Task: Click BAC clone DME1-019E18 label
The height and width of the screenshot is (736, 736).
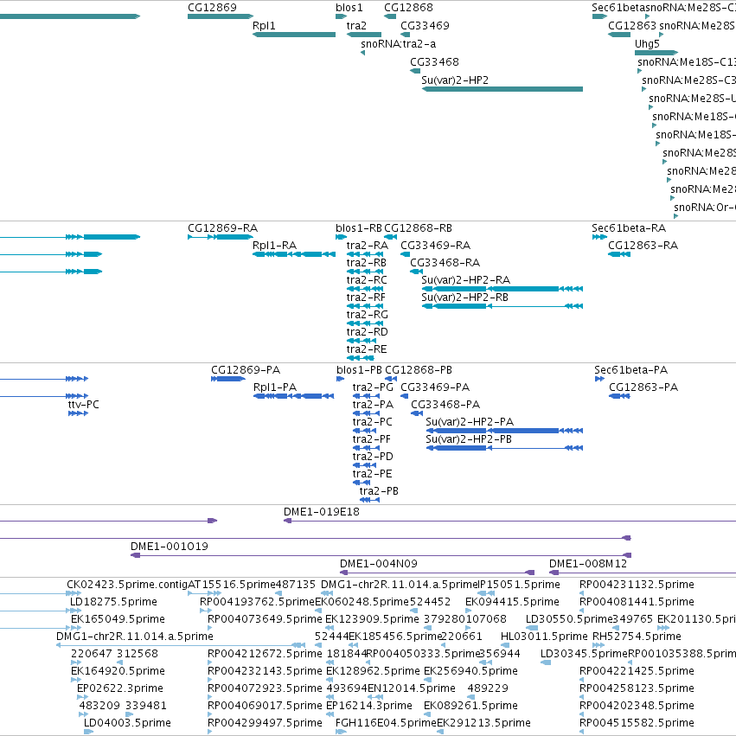Action: pyautogui.click(x=322, y=512)
